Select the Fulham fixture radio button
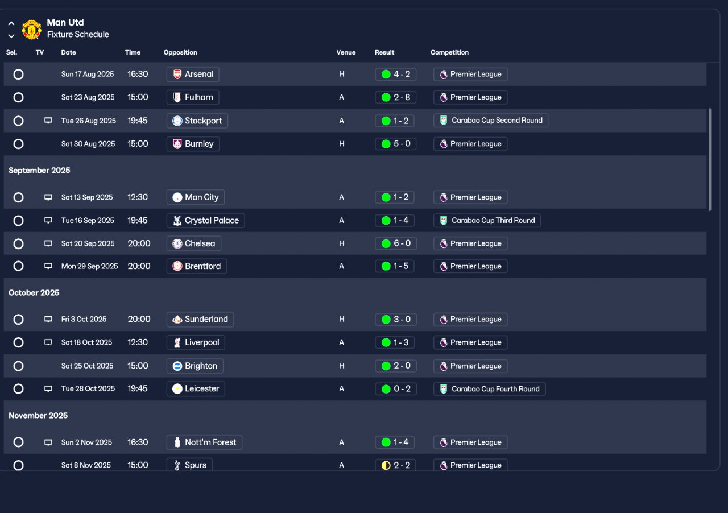The height and width of the screenshot is (513, 728). coord(18,97)
